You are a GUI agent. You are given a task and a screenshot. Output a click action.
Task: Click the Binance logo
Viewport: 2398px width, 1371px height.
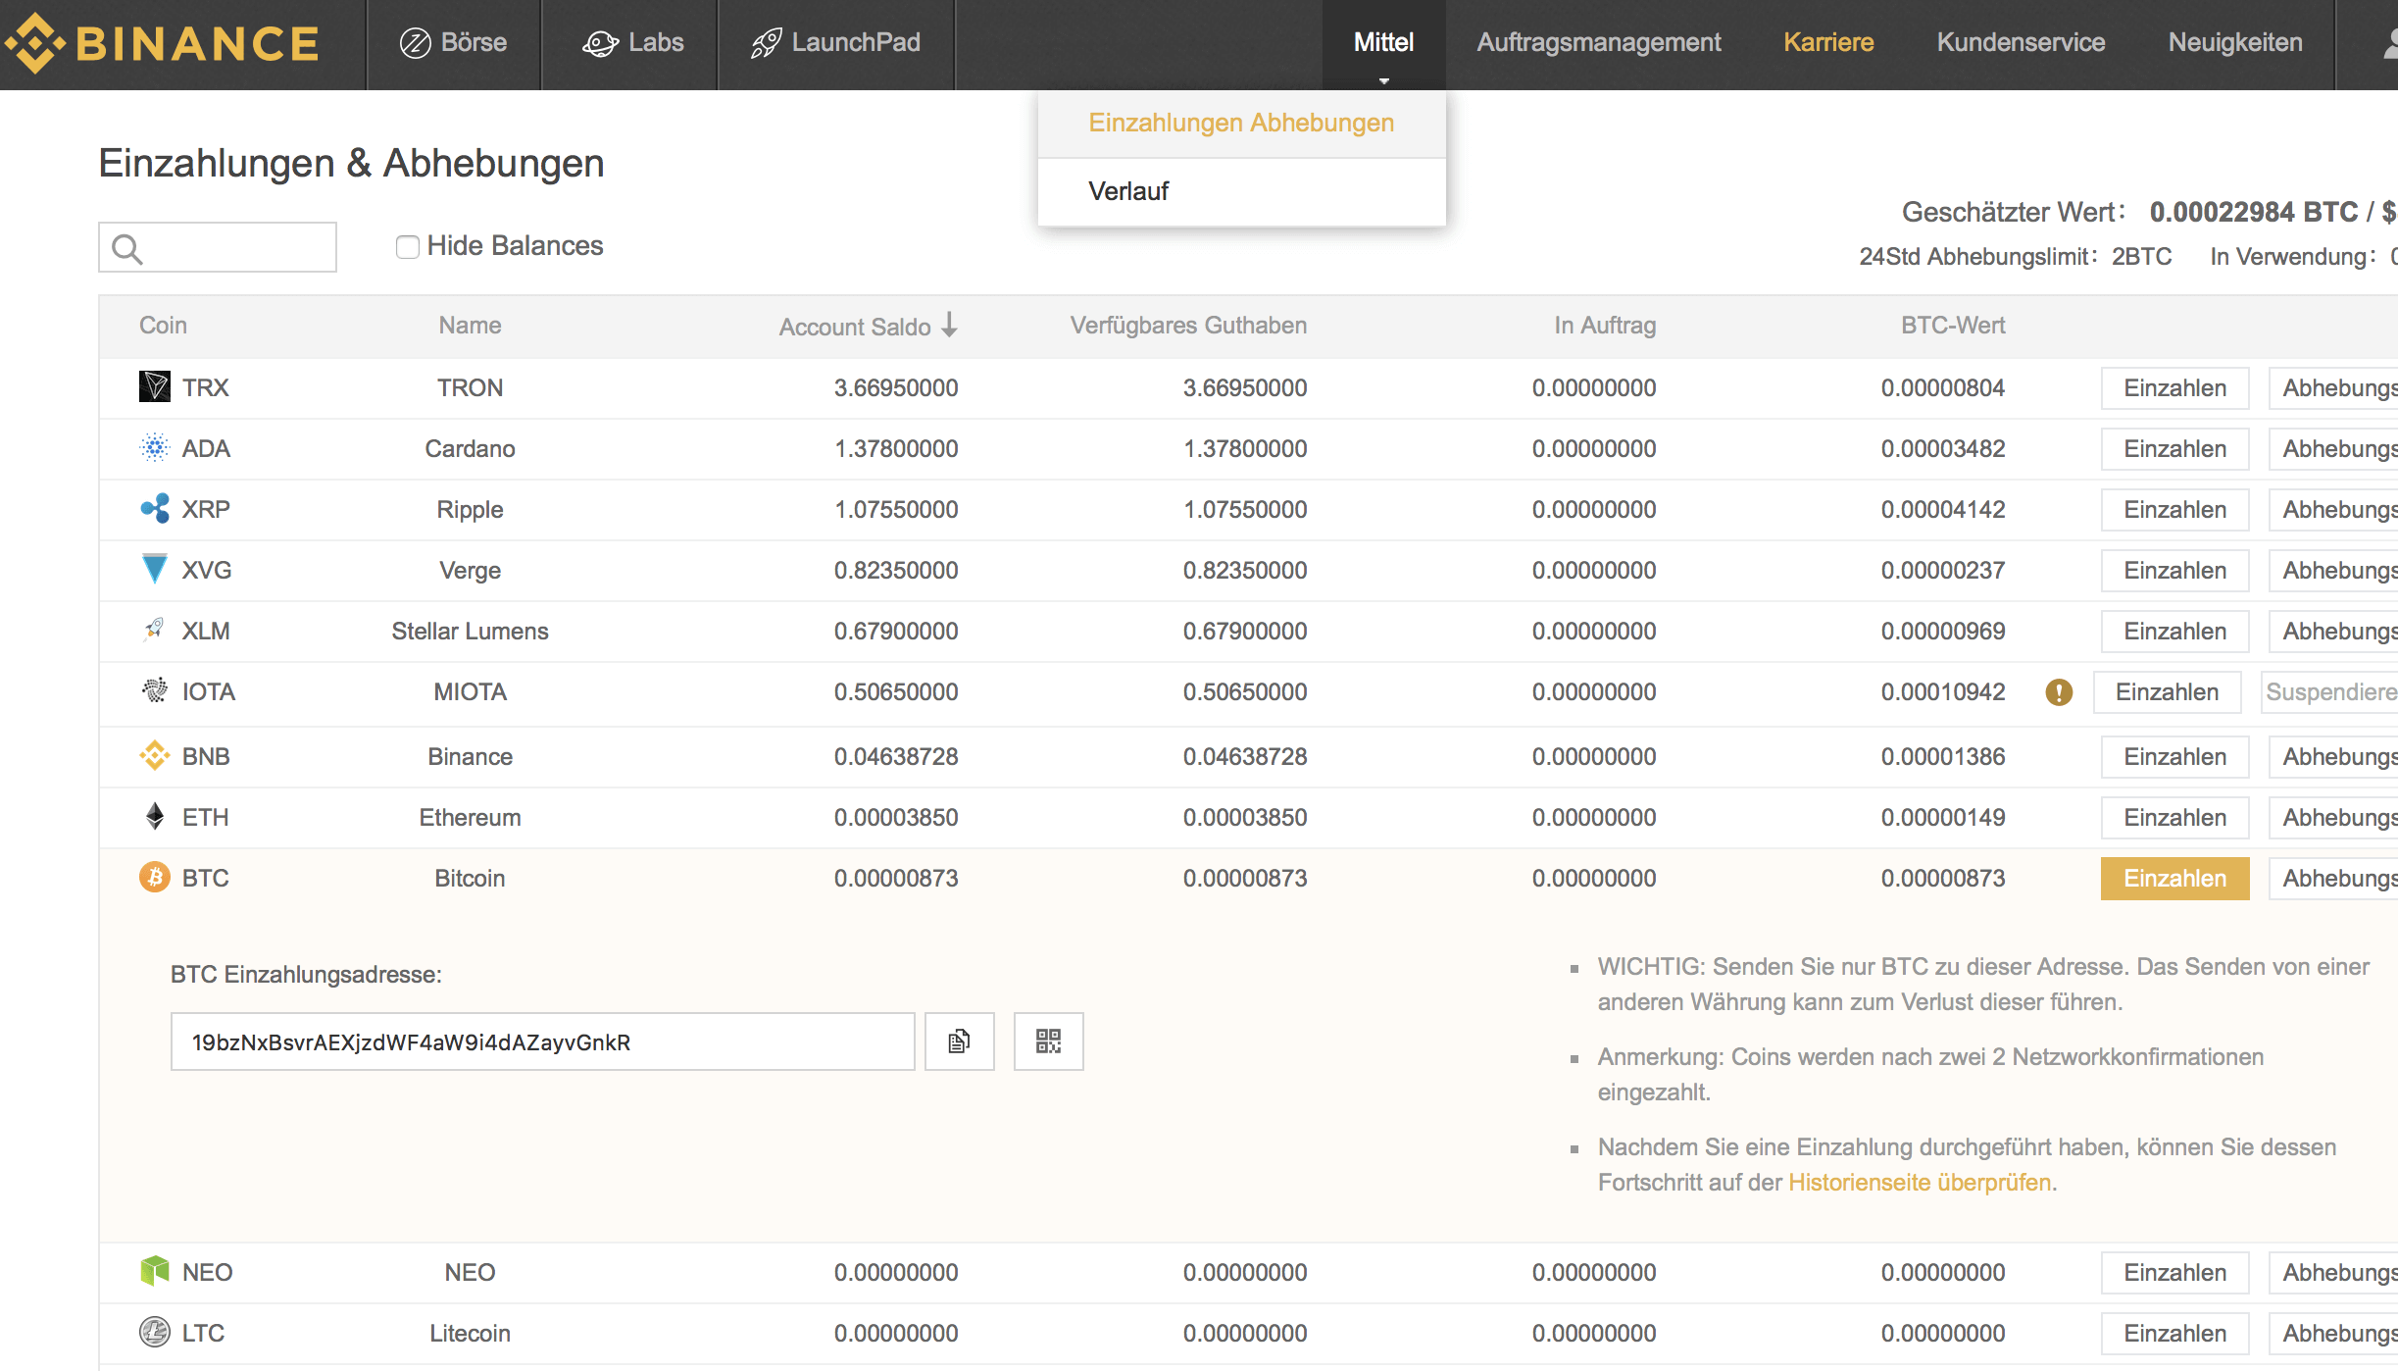click(x=162, y=43)
